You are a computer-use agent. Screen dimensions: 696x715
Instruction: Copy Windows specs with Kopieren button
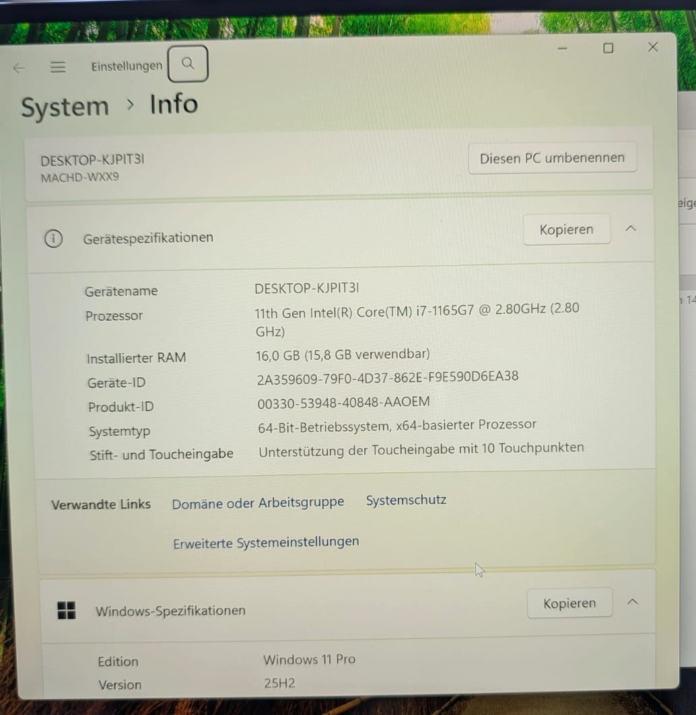(x=569, y=603)
